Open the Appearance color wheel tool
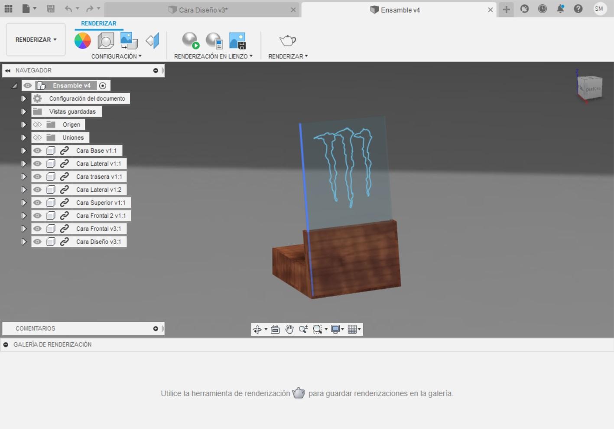 (x=82, y=40)
